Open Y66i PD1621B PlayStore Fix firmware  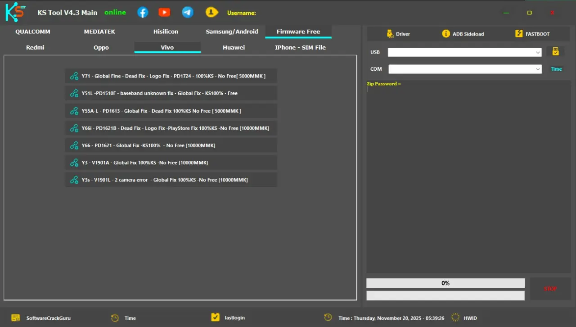point(171,128)
